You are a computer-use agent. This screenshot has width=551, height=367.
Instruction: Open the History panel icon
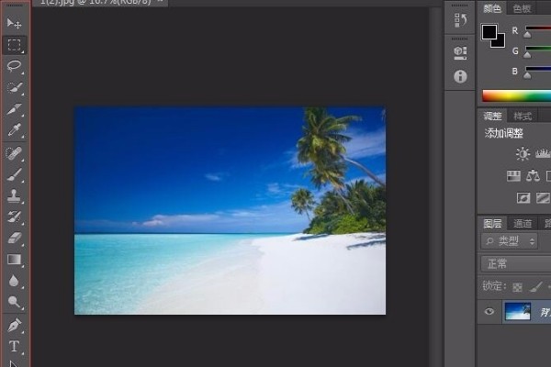[x=460, y=20]
